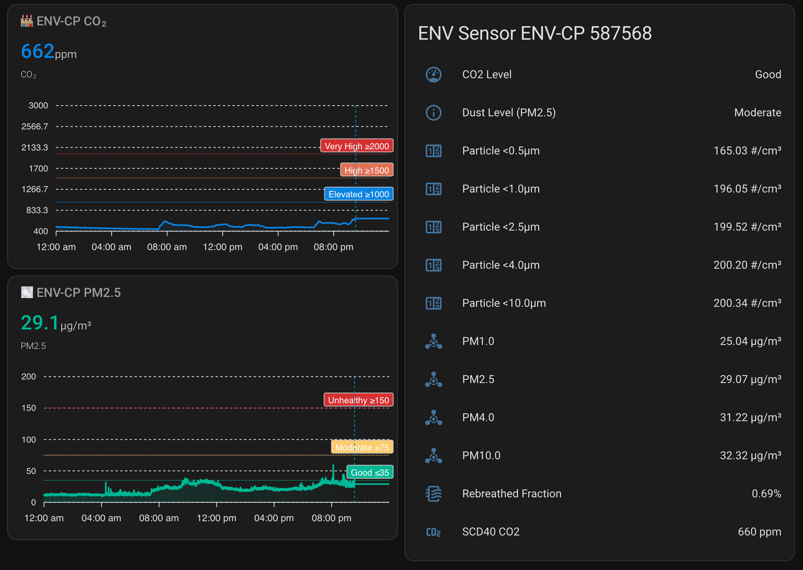The width and height of the screenshot is (803, 570).
Task: Click the info icon next to Dust Level
Action: click(x=433, y=113)
